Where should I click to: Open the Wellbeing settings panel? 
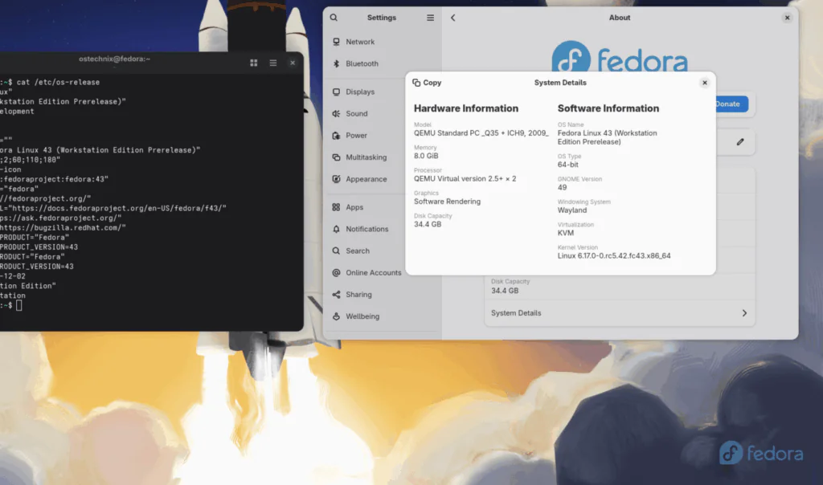(362, 316)
